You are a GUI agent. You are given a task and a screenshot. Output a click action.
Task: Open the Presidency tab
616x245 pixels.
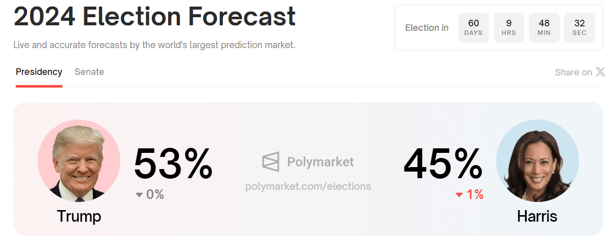pos(39,72)
